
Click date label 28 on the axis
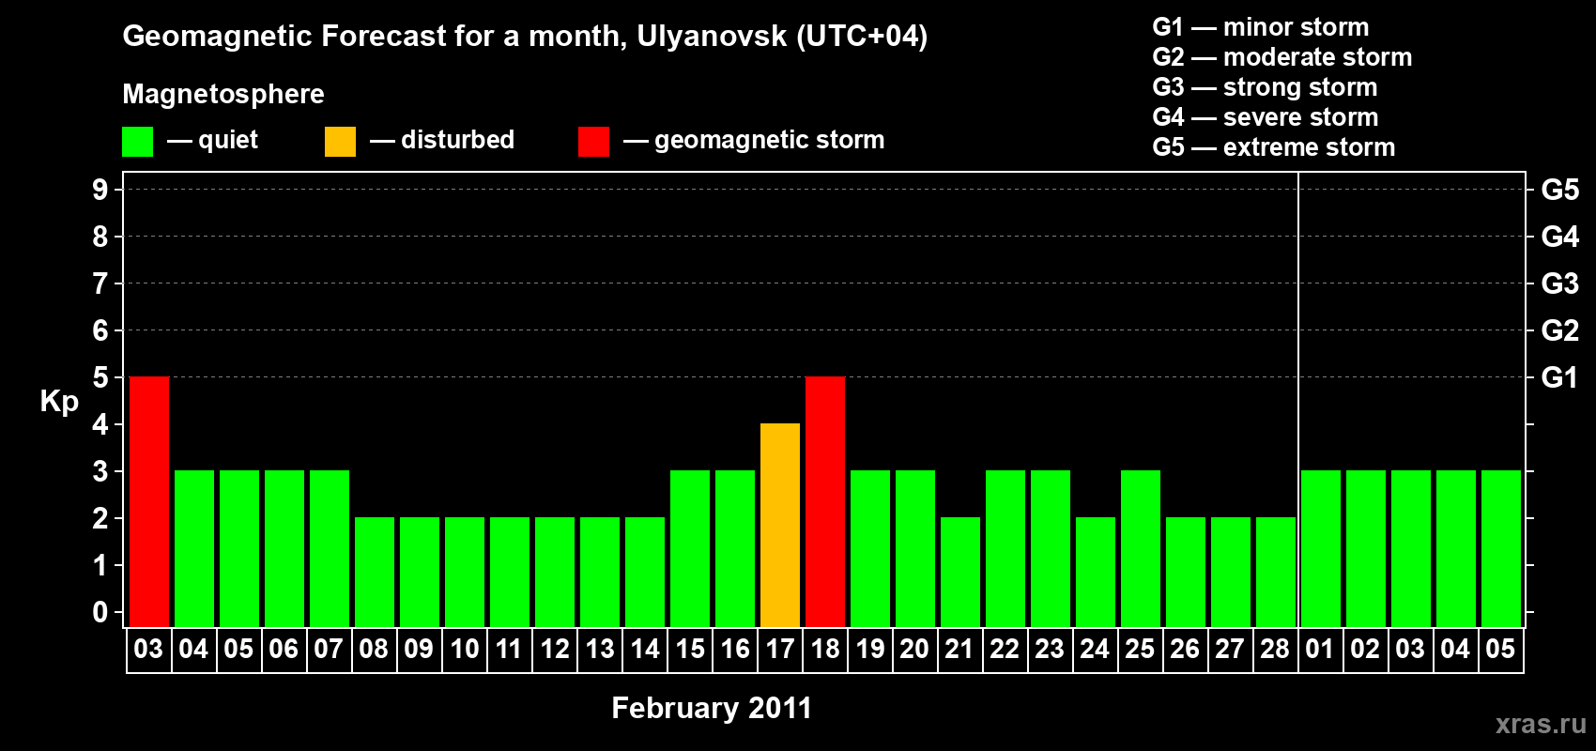1275,649
